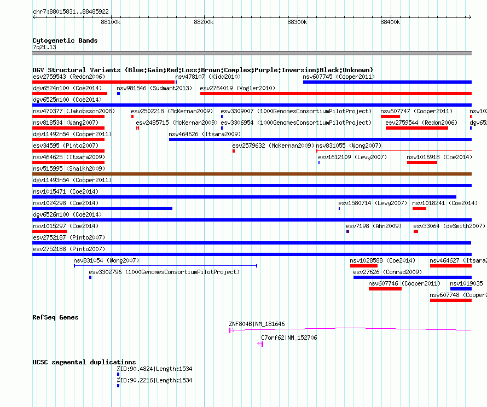Click nsv464625 (Itsara2009) label

69,157
